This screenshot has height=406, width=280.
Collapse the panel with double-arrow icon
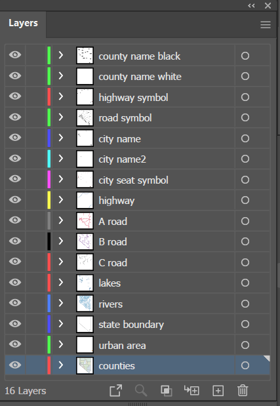click(251, 6)
